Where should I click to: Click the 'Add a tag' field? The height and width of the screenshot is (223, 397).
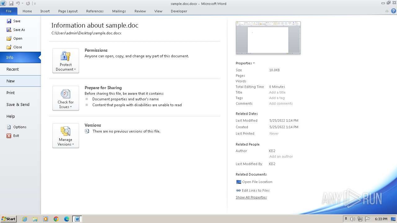(x=277, y=98)
